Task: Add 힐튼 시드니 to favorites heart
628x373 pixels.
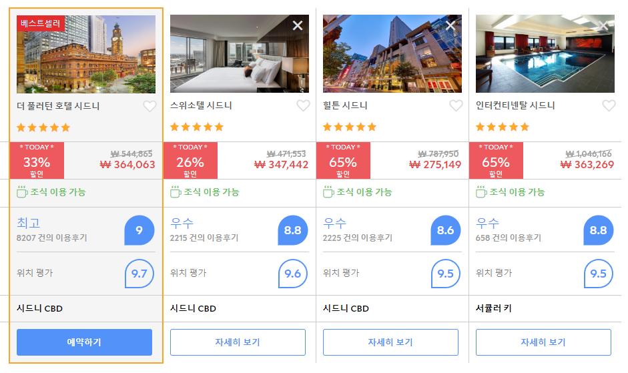Action: (456, 106)
